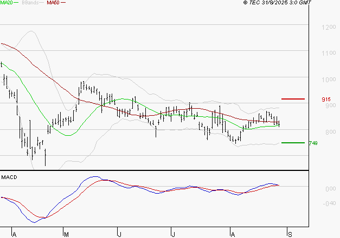The width and height of the screenshot is (340, 238).
Task: Click the MACD panel title
Action: [8, 177]
